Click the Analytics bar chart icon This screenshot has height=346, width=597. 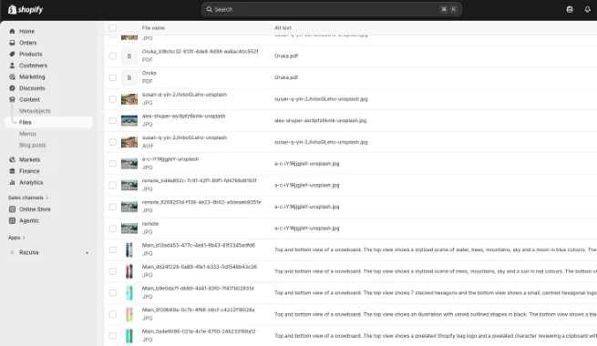point(12,182)
